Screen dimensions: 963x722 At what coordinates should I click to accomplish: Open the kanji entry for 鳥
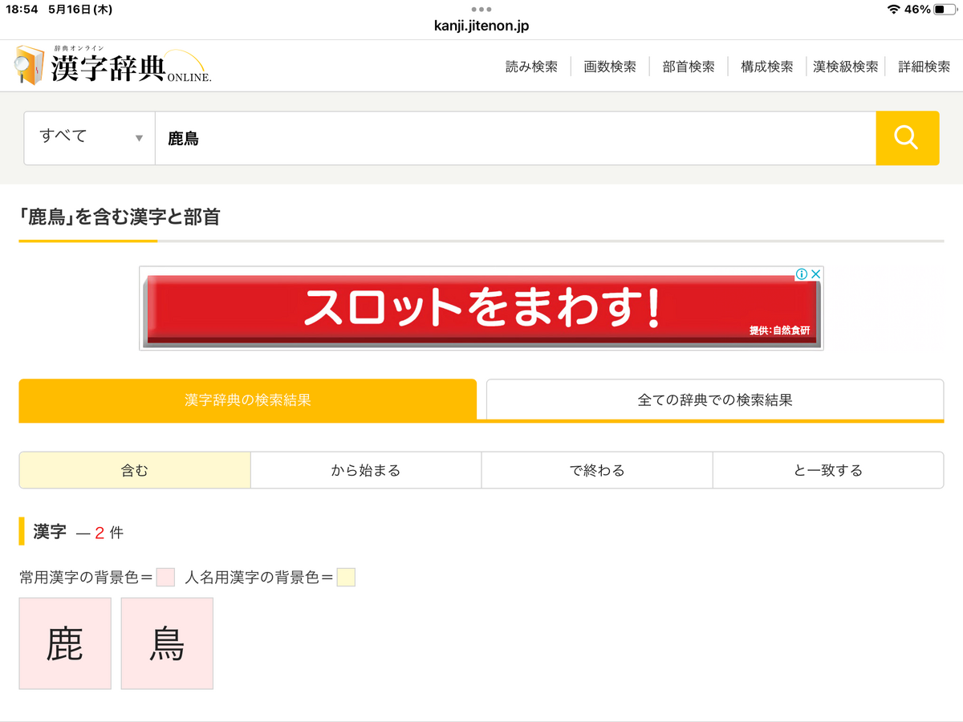(166, 643)
